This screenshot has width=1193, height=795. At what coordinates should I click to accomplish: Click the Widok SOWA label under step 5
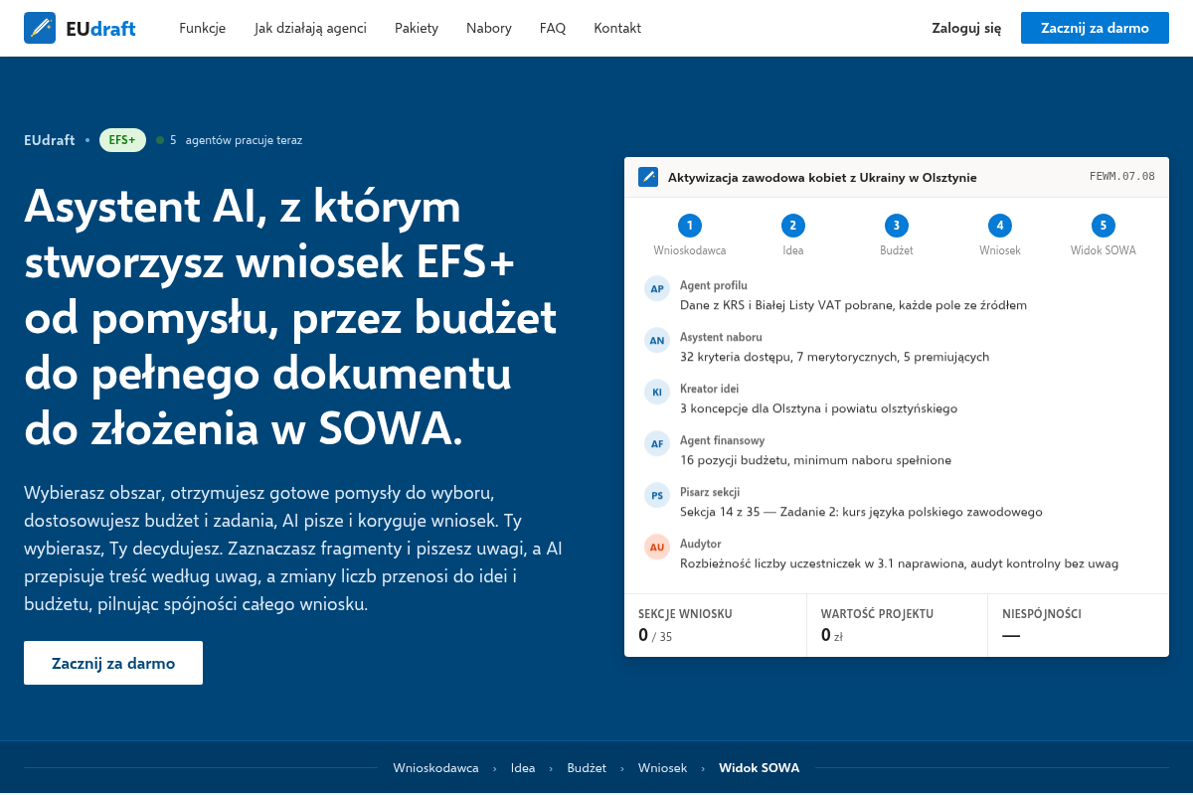click(x=1104, y=250)
